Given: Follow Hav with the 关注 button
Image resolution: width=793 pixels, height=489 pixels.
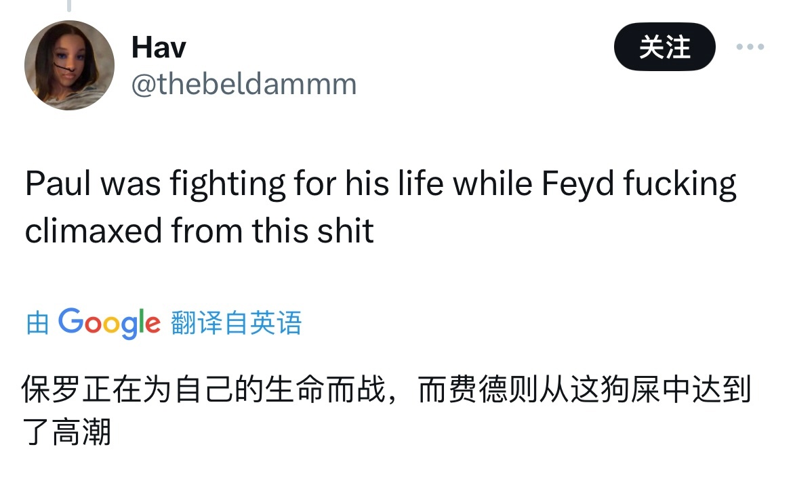Looking at the screenshot, I should [x=664, y=47].
